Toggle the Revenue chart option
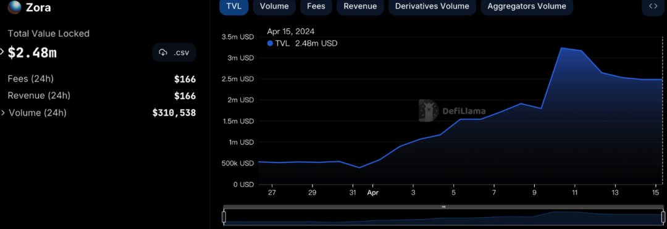667x229 pixels. [360, 6]
